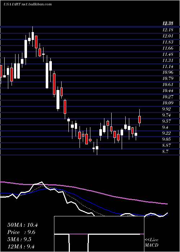Click the 11.83 price axis label
Viewport: 180px width, 252px height.
(168, 42)
